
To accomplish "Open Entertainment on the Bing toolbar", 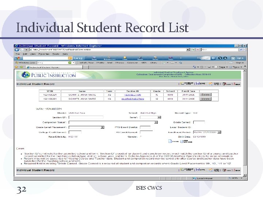I will point(110,58).
